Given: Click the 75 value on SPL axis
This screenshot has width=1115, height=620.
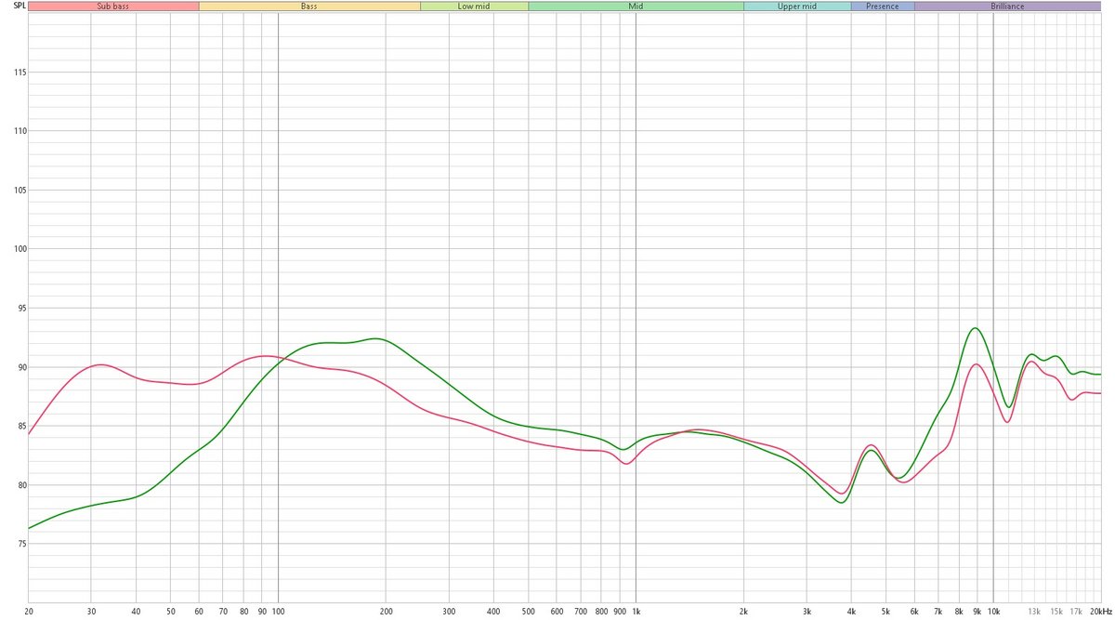Looking at the screenshot, I should pos(16,544).
